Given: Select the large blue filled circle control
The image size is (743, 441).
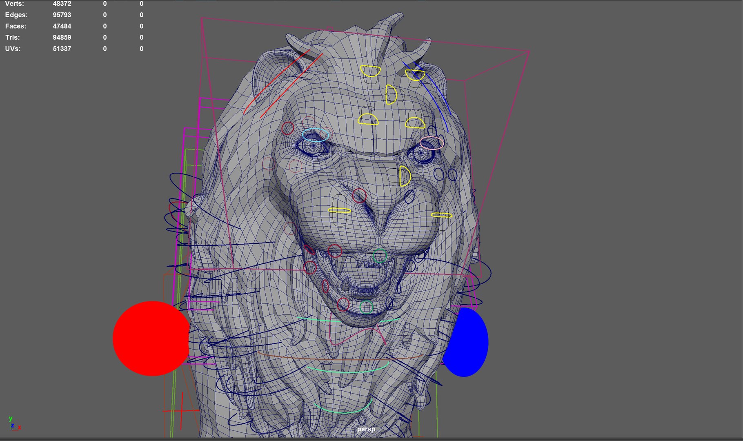Looking at the screenshot, I should [x=465, y=342].
